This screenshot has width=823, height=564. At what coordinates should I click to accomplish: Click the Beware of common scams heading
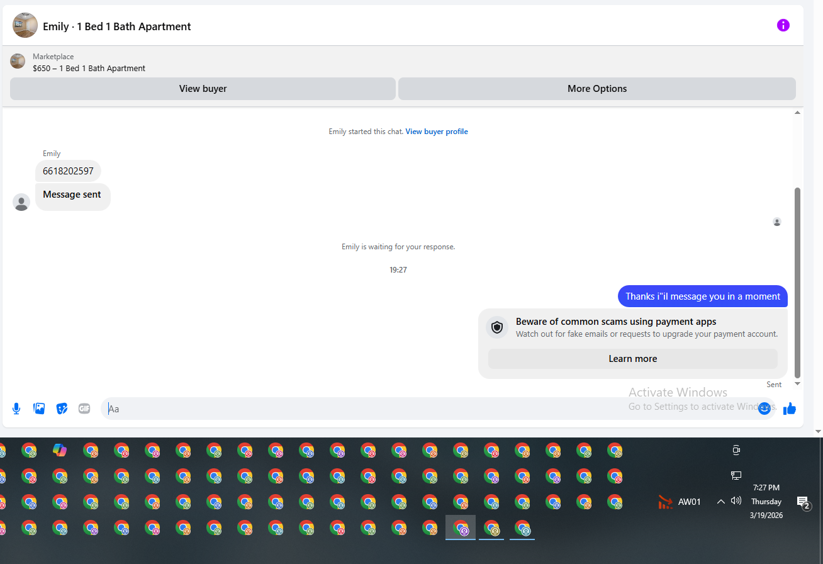pyautogui.click(x=616, y=322)
